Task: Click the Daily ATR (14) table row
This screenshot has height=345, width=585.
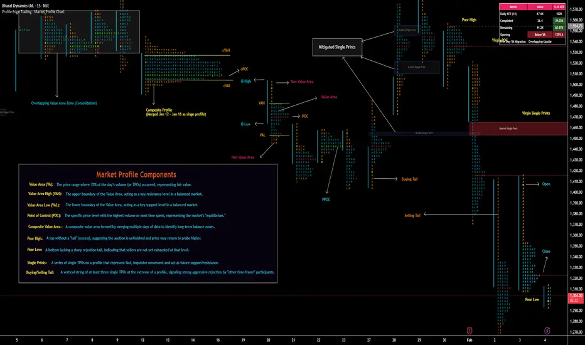Action: (532, 14)
